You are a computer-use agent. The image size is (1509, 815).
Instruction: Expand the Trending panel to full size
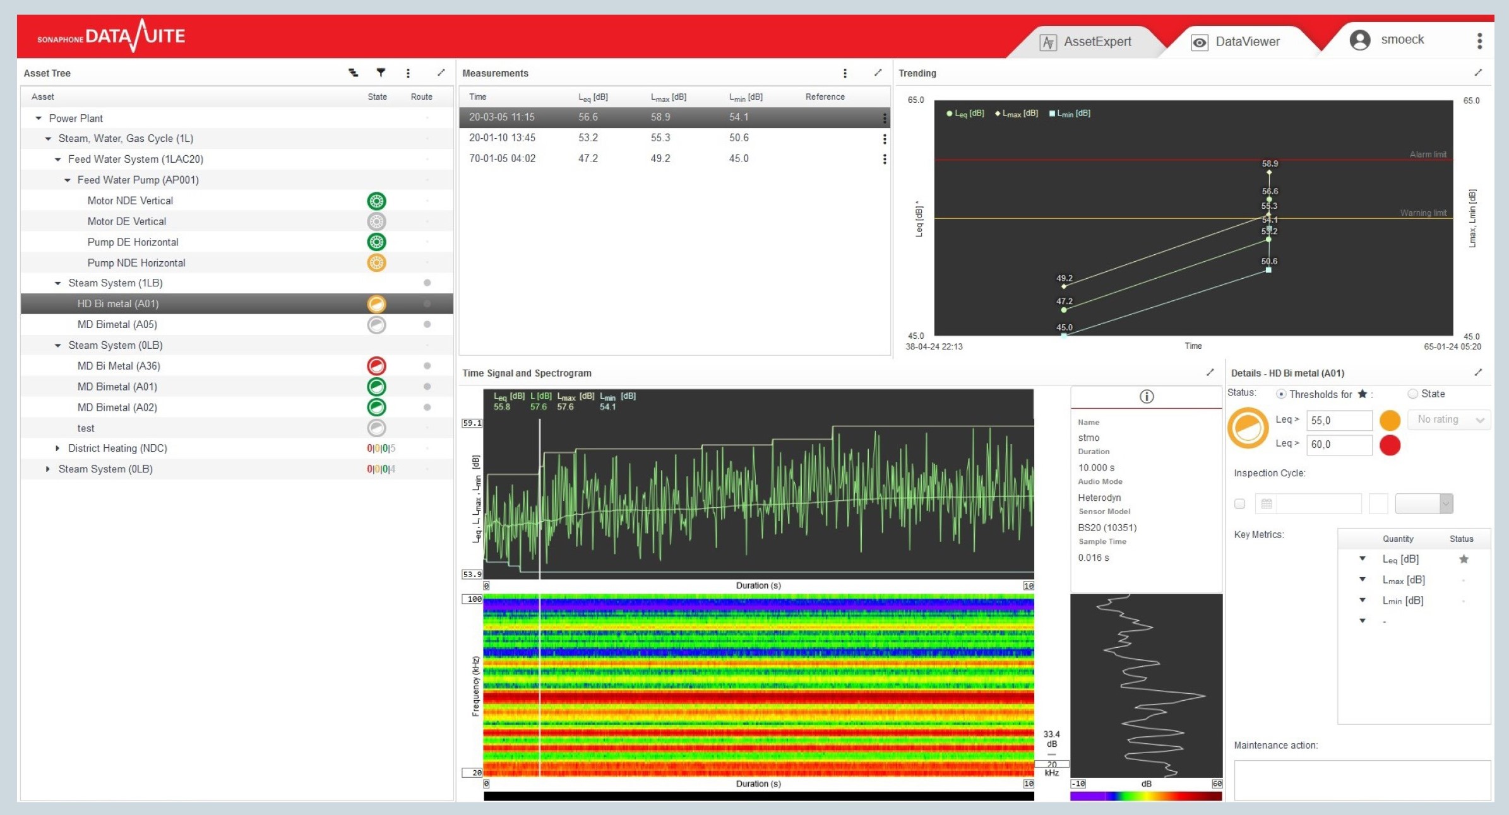tap(1477, 73)
